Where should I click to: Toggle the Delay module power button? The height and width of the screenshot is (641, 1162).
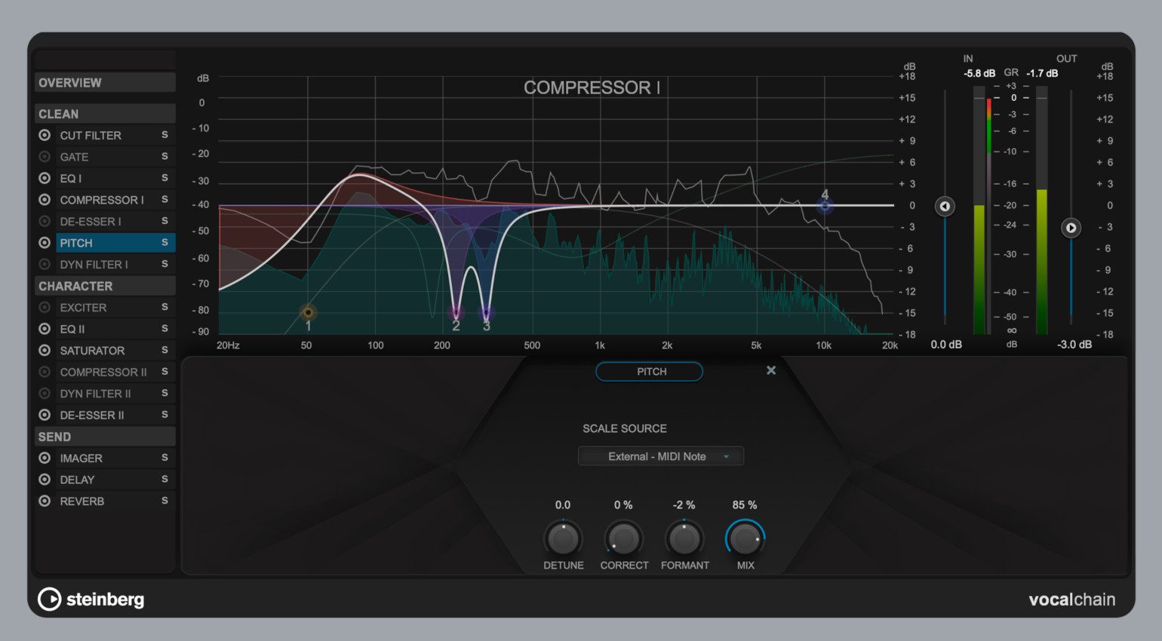45,480
